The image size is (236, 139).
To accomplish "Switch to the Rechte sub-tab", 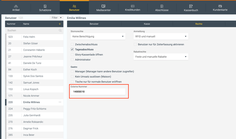I will pyautogui.click(x=199, y=24).
